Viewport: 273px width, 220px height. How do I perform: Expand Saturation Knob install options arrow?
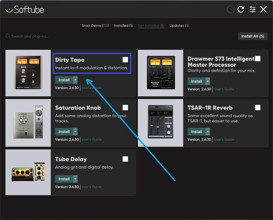pyautogui.click(x=75, y=132)
